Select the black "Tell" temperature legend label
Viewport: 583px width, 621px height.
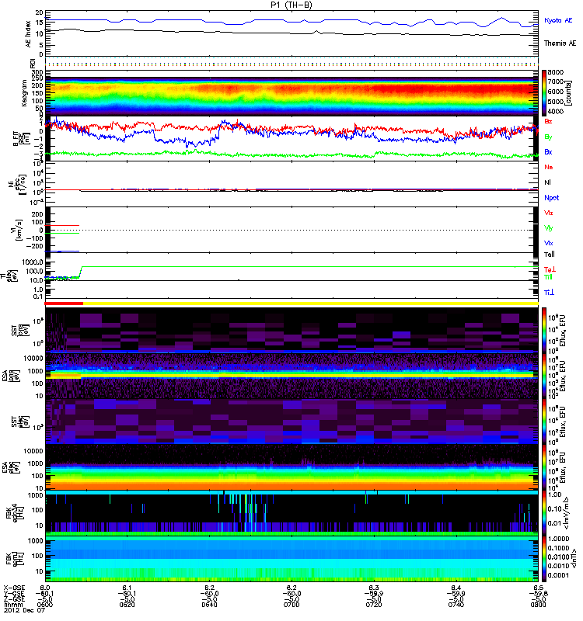pos(550,255)
